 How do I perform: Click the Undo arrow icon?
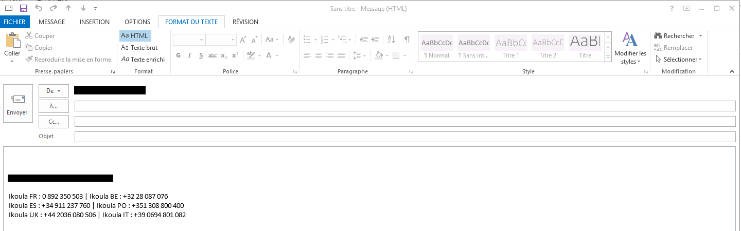[x=39, y=8]
